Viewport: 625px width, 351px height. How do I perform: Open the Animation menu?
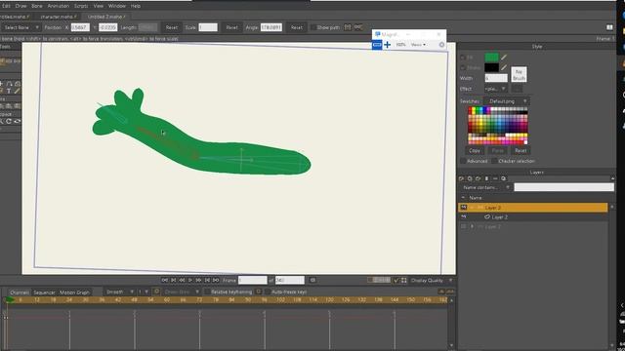pyautogui.click(x=59, y=6)
